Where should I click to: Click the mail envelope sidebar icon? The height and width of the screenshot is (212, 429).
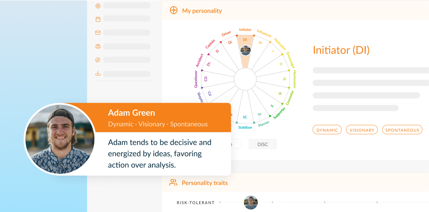pos(98,33)
